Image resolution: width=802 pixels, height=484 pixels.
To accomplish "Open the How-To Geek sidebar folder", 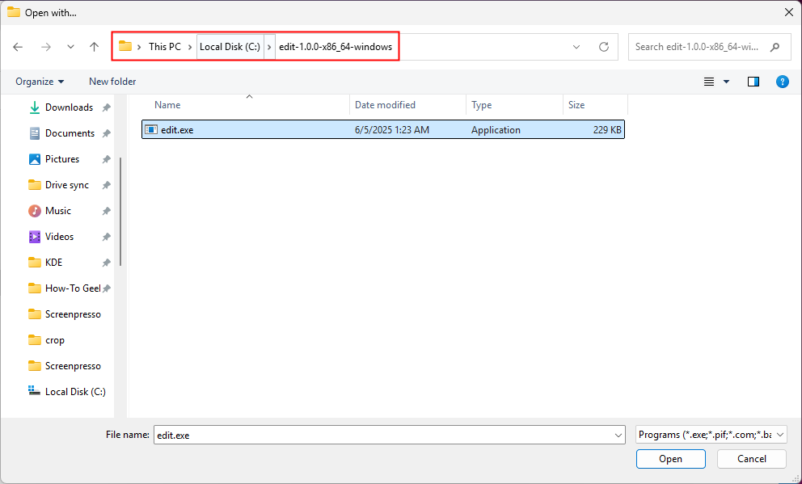I will (x=73, y=288).
